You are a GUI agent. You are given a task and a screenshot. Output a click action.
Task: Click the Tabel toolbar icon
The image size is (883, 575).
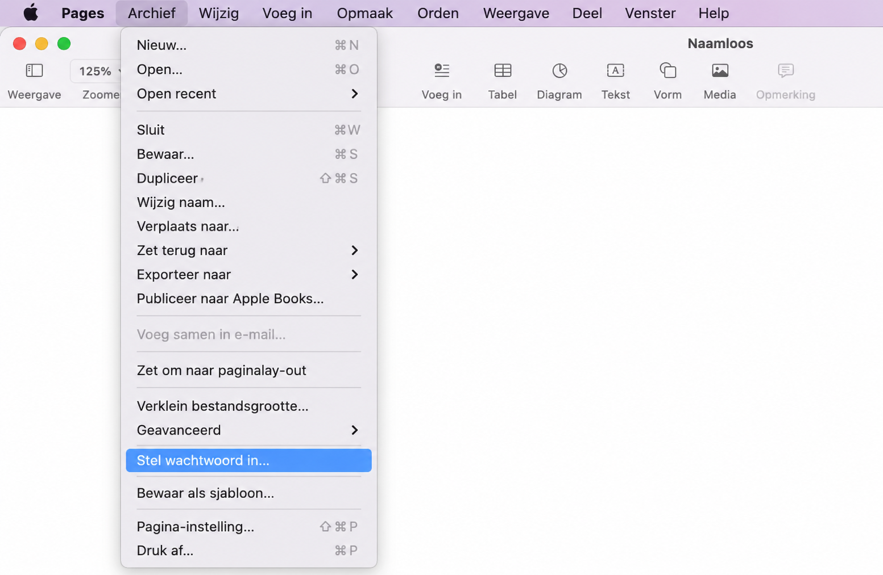click(503, 70)
